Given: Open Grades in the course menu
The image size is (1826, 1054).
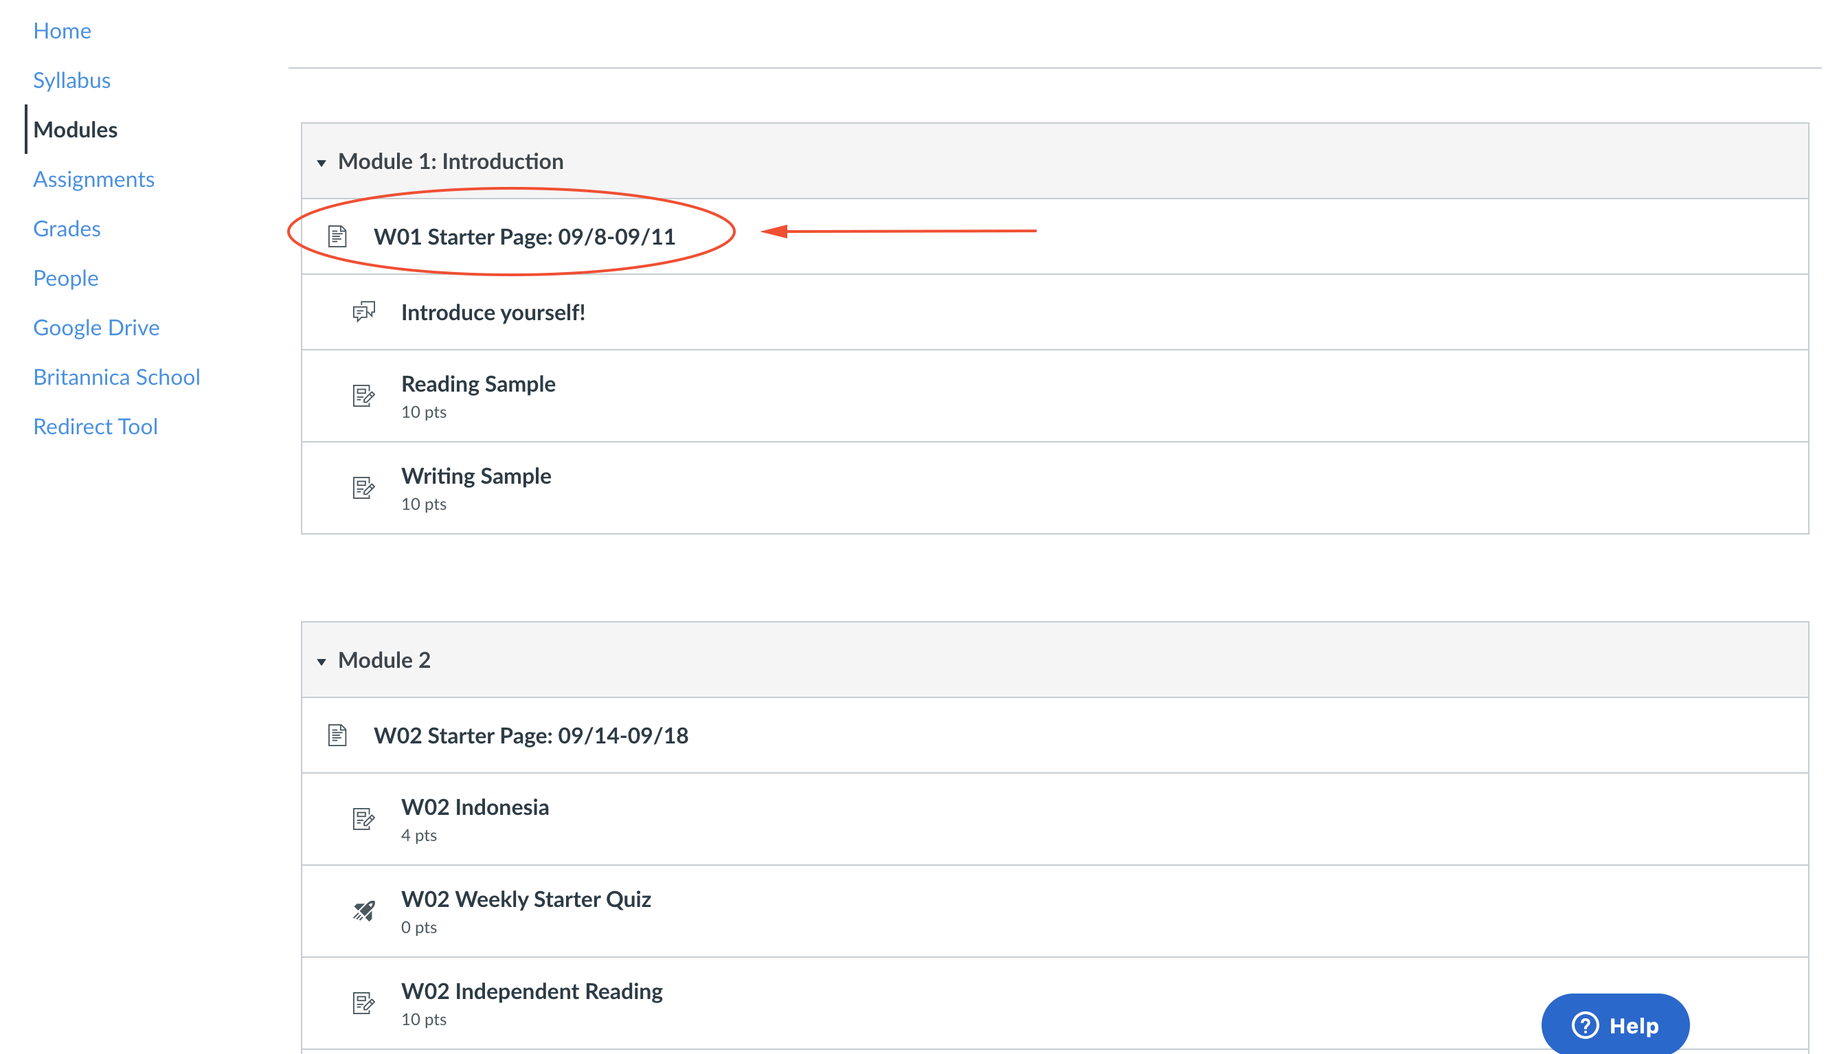Looking at the screenshot, I should (67, 229).
